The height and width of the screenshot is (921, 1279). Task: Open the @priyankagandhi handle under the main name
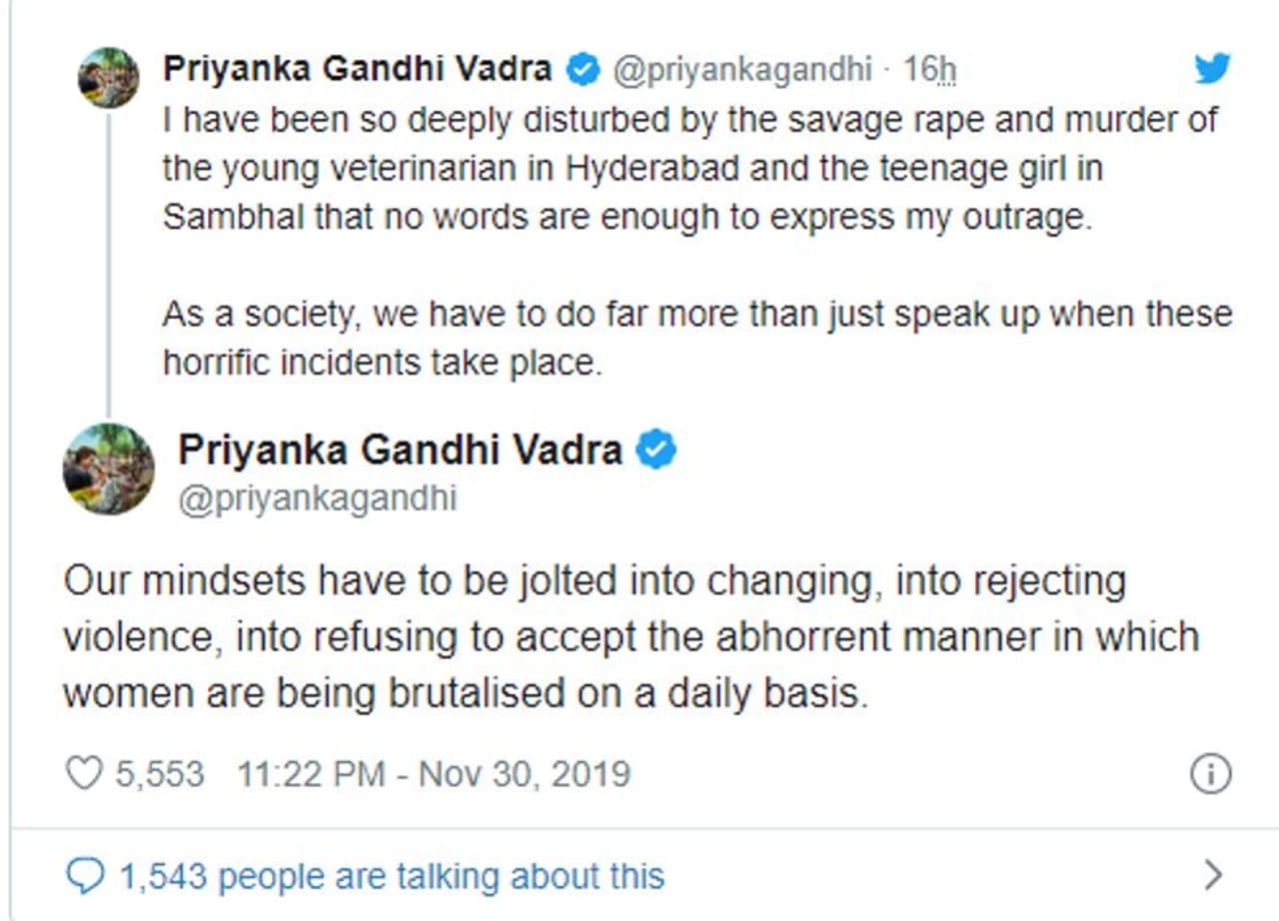(317, 498)
